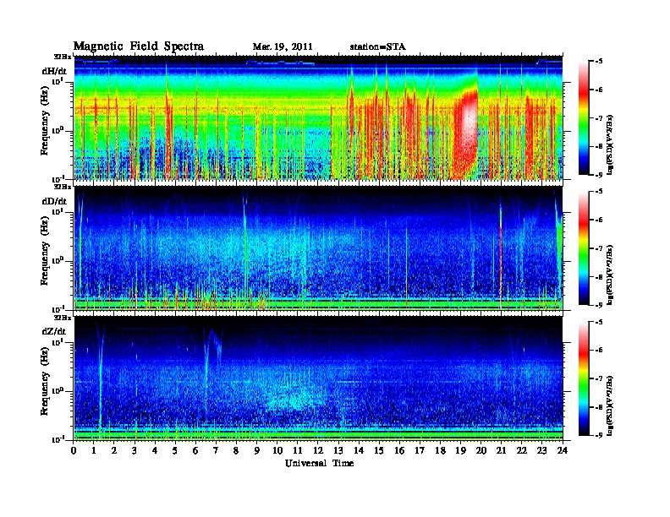Click hour 15 on the time axis
This screenshot has height=517, width=670.
pos(379,450)
